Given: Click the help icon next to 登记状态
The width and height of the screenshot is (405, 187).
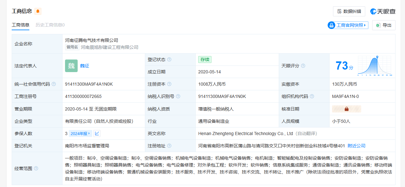Looking at the screenshot, I should [x=169, y=59].
